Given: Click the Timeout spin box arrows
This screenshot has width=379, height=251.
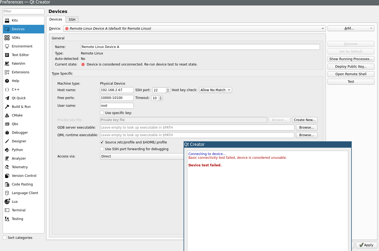Looking at the screenshot, I should point(161,98).
